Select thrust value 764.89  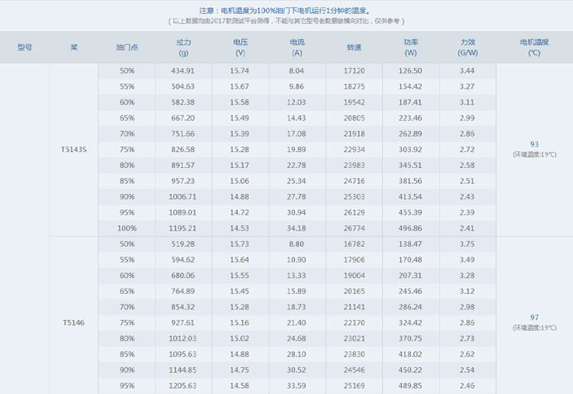point(183,291)
